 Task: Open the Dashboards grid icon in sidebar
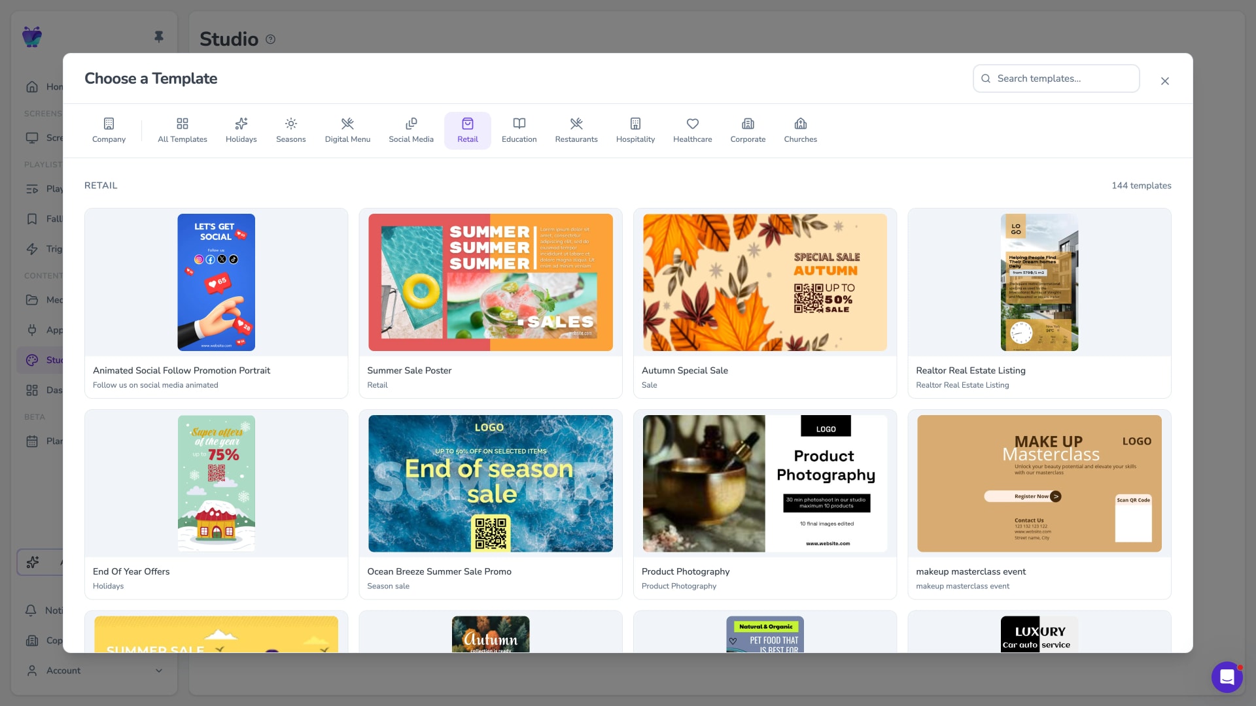coord(32,390)
